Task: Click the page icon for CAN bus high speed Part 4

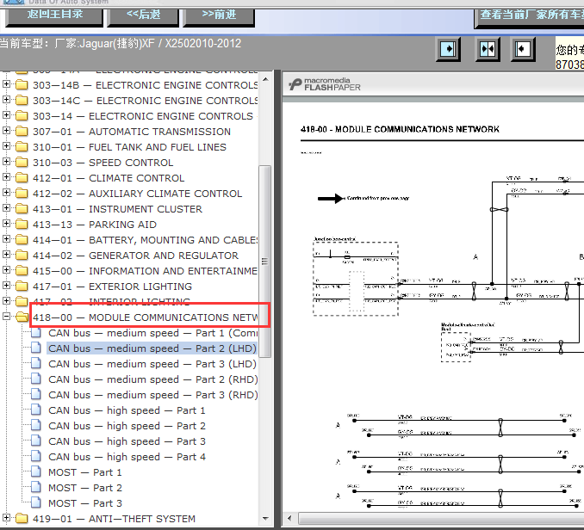Action: point(36,456)
